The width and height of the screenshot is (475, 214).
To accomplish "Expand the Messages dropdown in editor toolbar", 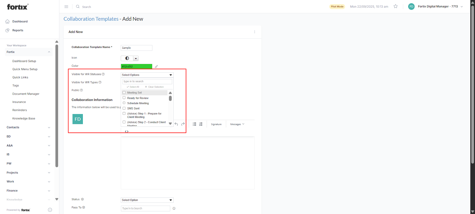I will coord(237,124).
